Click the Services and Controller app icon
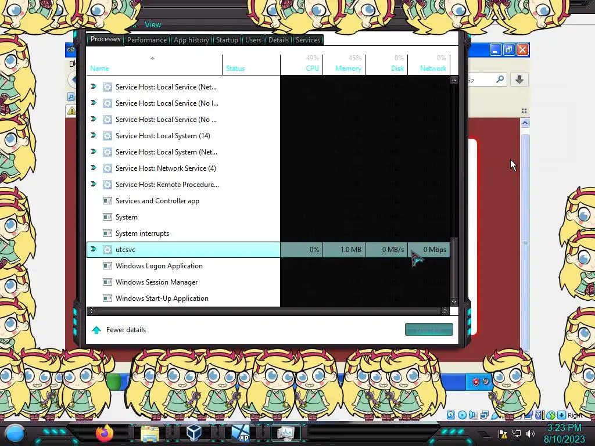595x446 pixels. point(107,200)
